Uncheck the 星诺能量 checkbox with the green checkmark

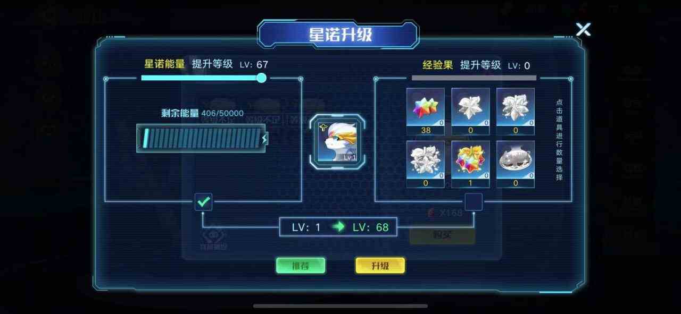coord(203,202)
